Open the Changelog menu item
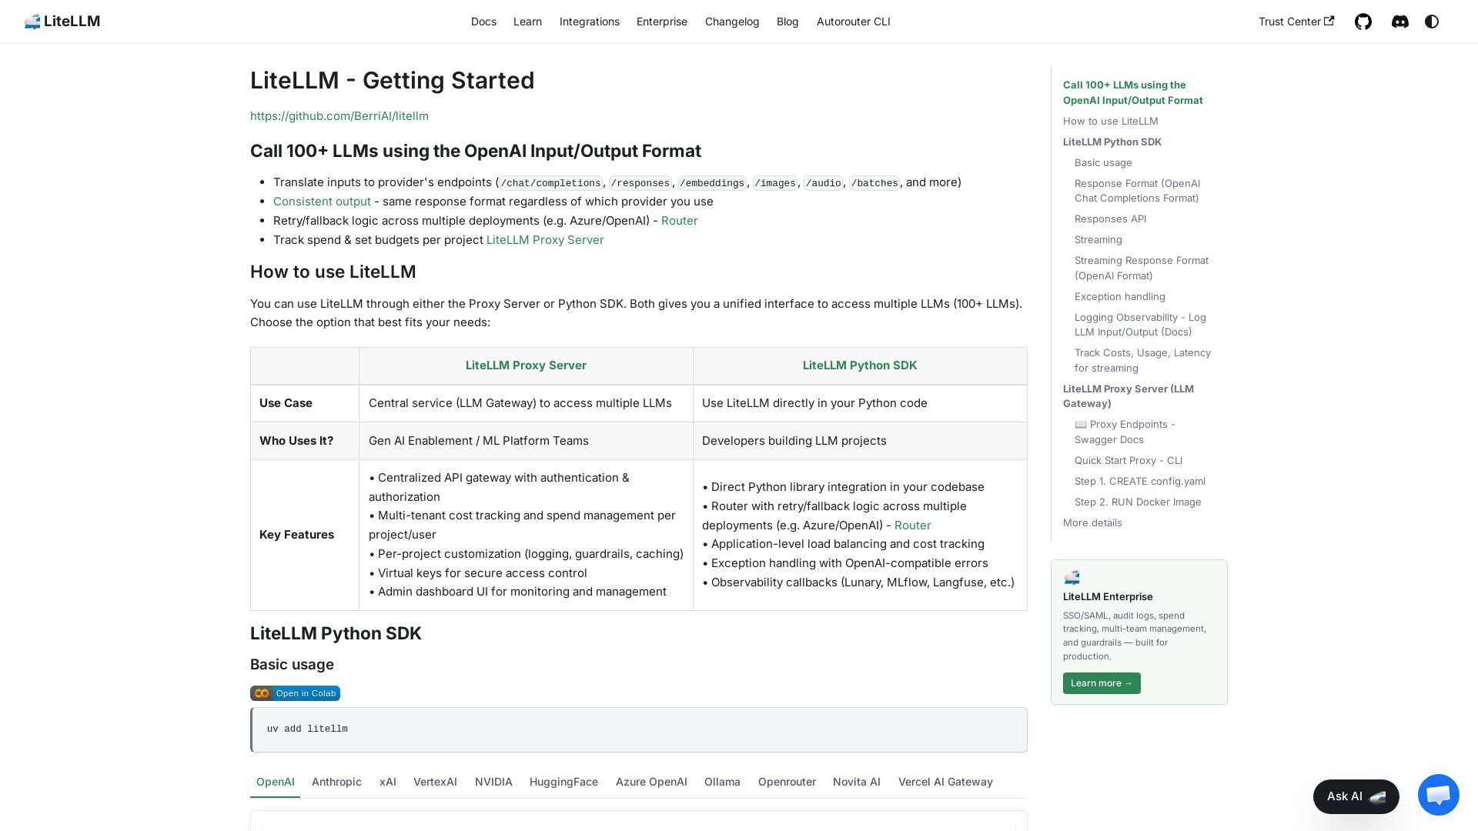The image size is (1478, 831). [732, 22]
